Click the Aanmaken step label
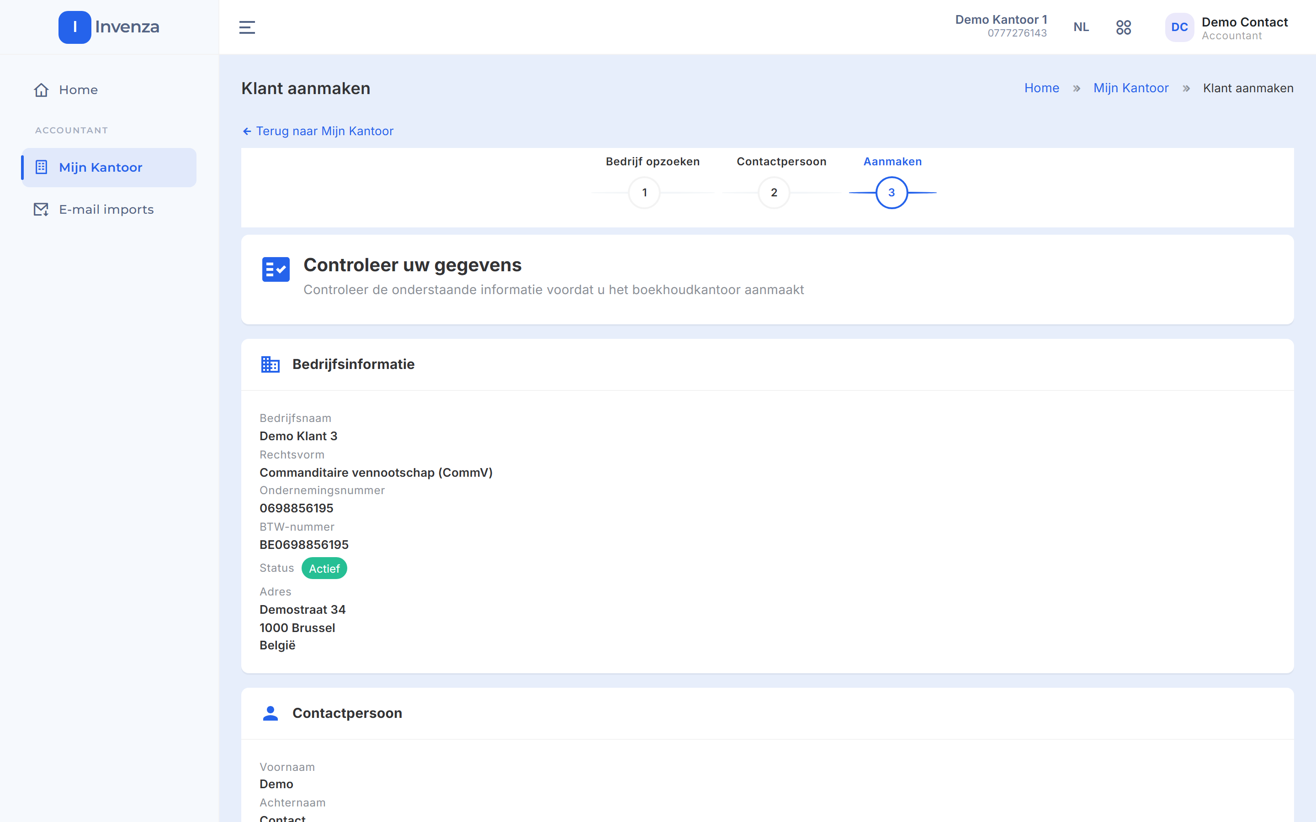This screenshot has height=822, width=1316. coord(892,162)
